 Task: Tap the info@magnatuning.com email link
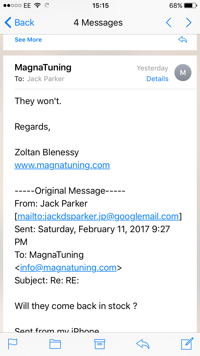coord(68,268)
